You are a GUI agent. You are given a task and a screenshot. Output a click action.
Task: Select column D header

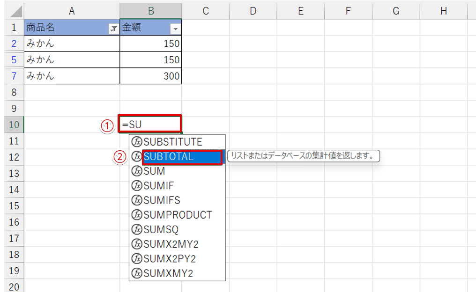coord(253,11)
